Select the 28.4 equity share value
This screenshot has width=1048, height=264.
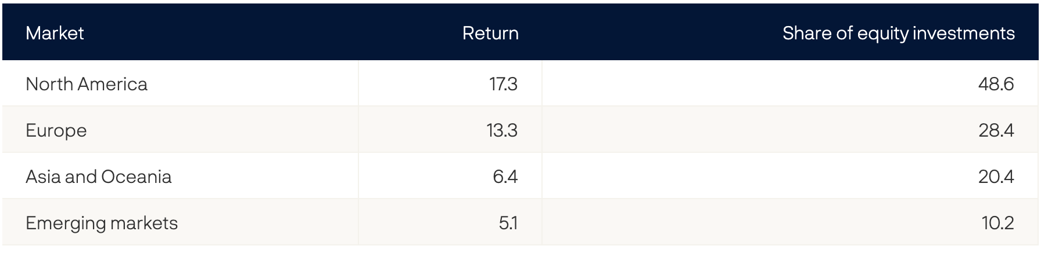pyautogui.click(x=996, y=130)
